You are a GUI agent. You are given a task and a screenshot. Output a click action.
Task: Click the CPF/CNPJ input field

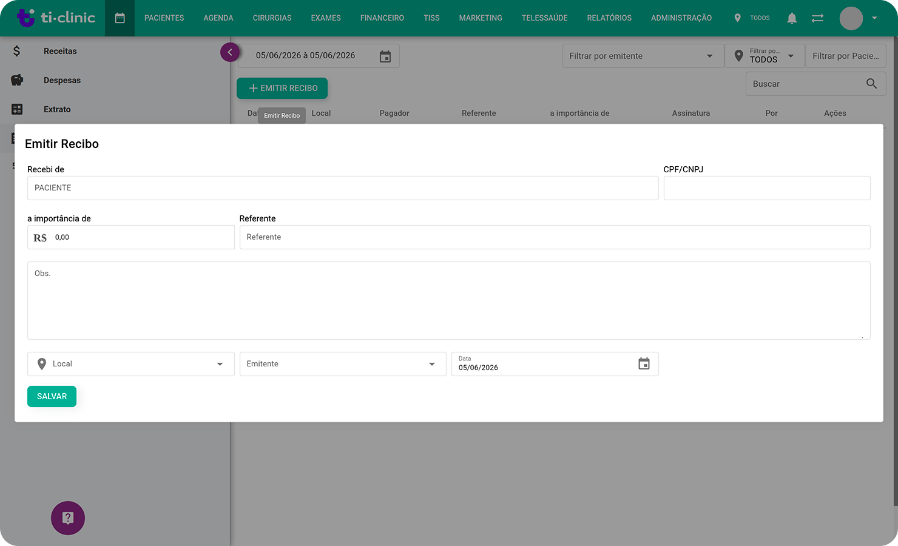coord(767,188)
